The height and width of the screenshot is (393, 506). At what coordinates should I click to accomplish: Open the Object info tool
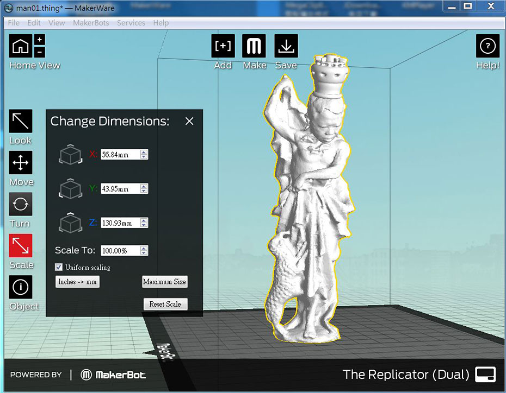pos(20,287)
